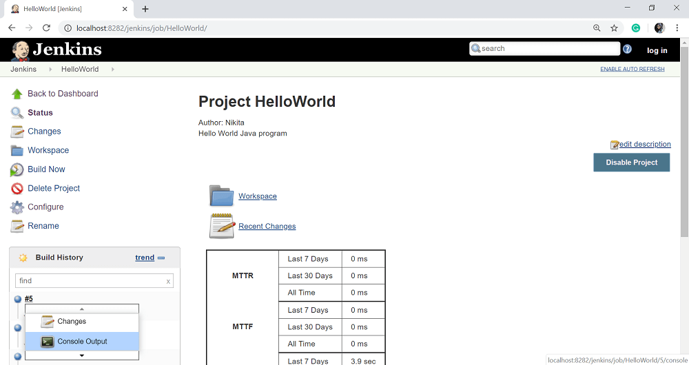
Task: Click the Changes icon in build popup menu
Action: 47,322
